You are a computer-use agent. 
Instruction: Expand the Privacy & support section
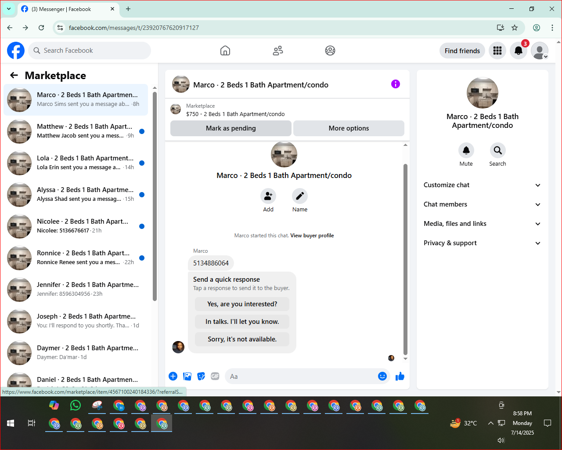click(x=482, y=243)
